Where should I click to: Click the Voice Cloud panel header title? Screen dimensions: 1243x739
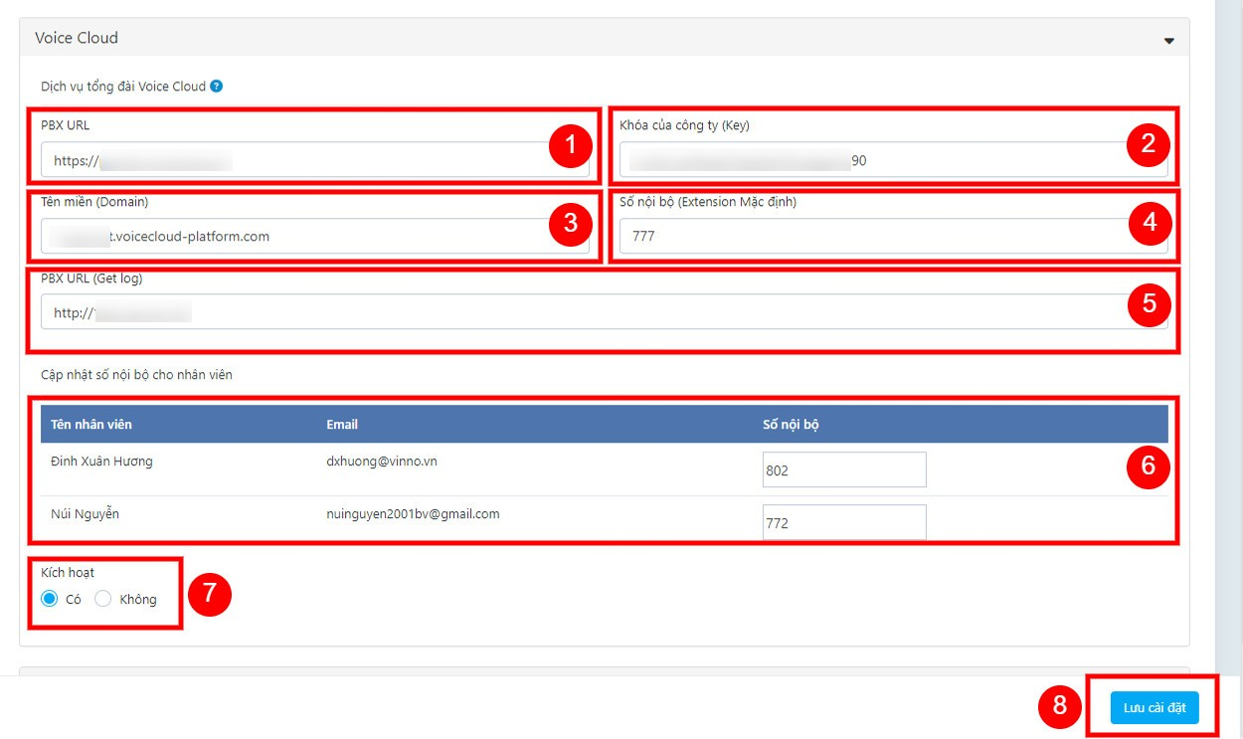pyautogui.click(x=77, y=38)
